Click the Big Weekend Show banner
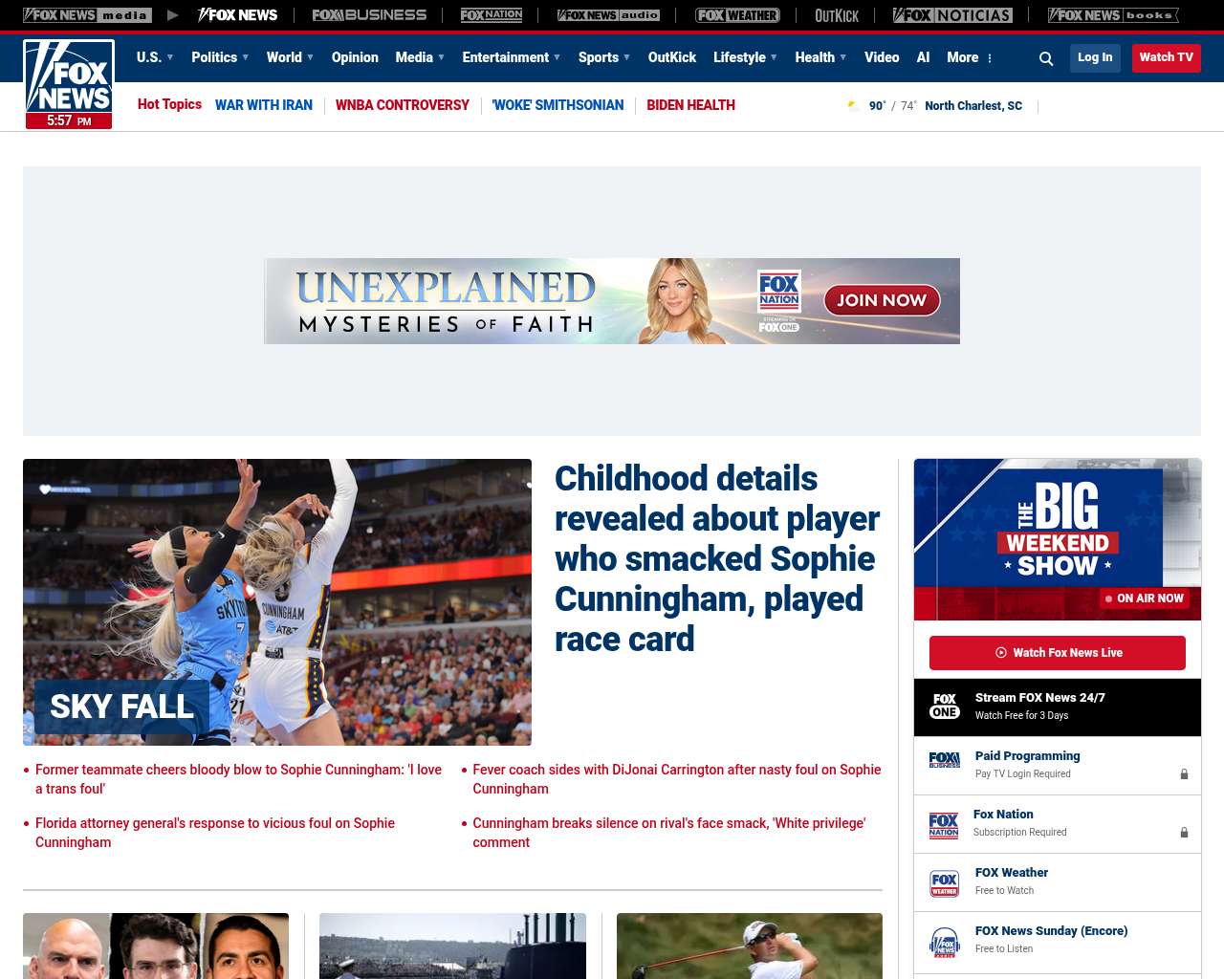 pyautogui.click(x=1058, y=539)
